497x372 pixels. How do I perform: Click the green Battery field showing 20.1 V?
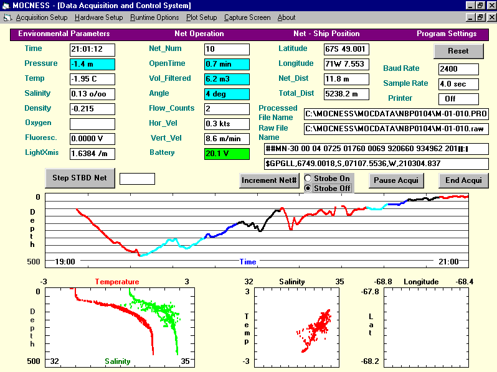coord(227,154)
